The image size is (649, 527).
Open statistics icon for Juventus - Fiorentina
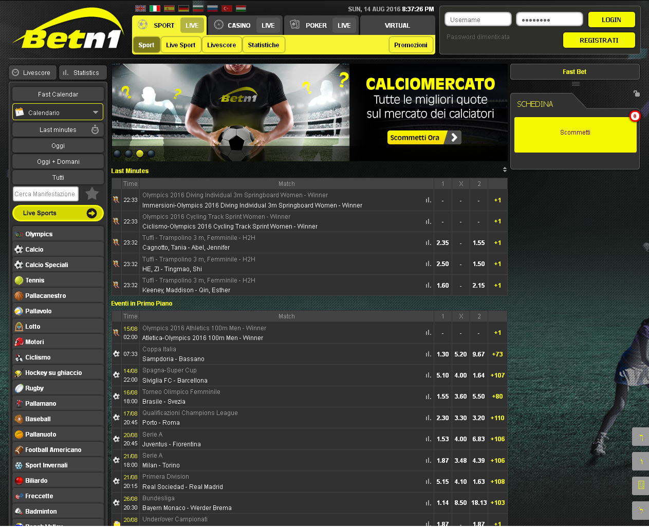pyautogui.click(x=428, y=439)
